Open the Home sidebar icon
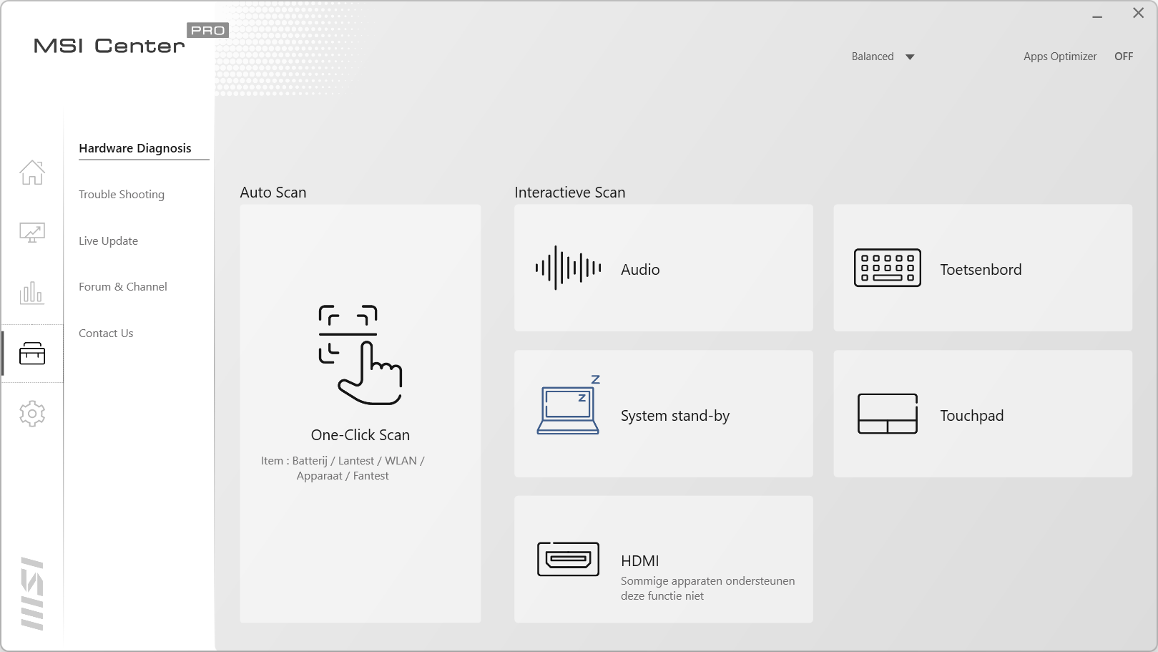Screen dimensions: 1158x652 pos(32,172)
